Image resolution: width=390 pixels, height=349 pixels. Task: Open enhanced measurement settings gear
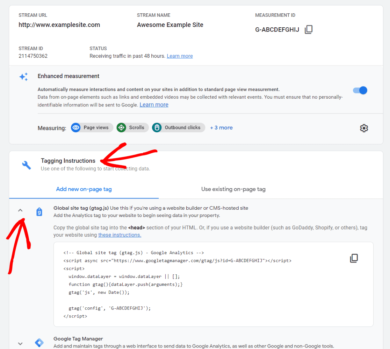click(x=364, y=128)
